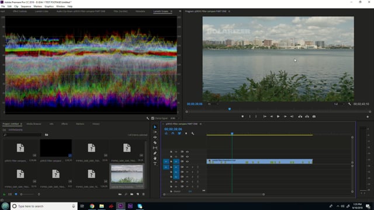Open Program Monitor settings wrench
The height and width of the screenshot is (210, 374).
pyautogui.click(x=349, y=104)
